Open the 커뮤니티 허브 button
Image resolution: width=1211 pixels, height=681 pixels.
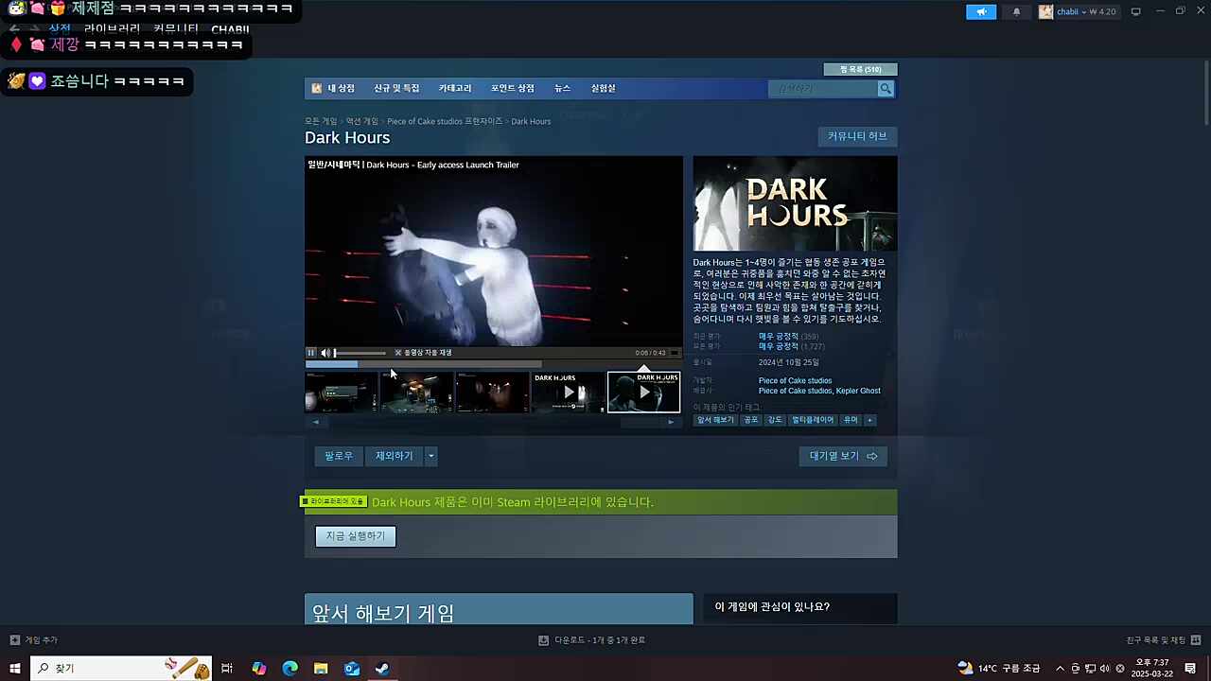(x=857, y=136)
